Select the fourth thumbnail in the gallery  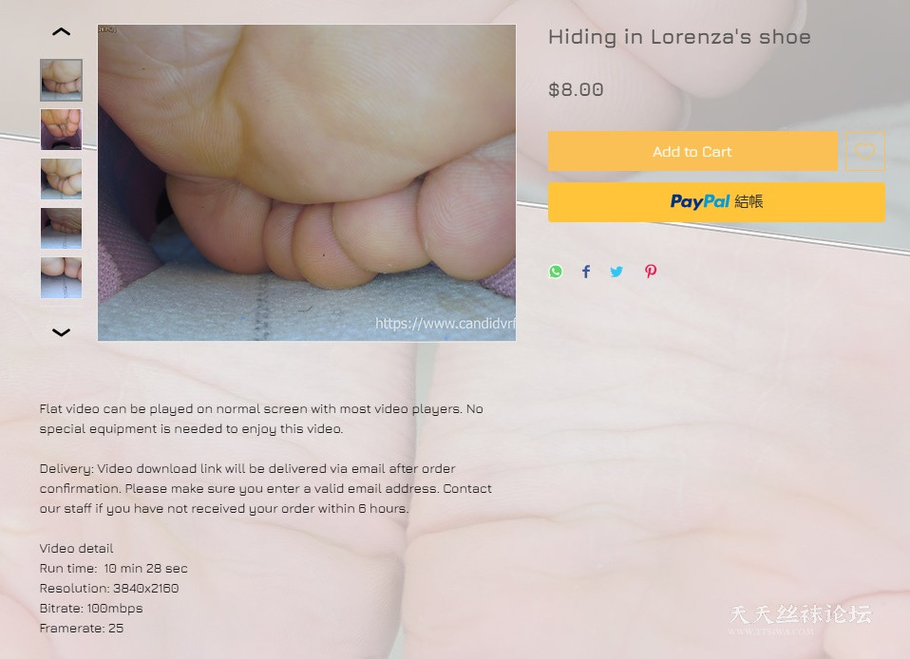(61, 229)
